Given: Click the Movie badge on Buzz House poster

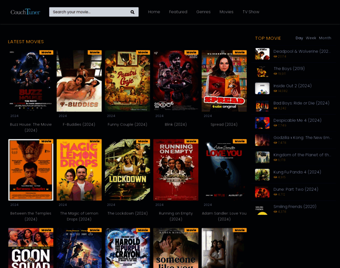Looking at the screenshot, I should [x=46, y=52].
